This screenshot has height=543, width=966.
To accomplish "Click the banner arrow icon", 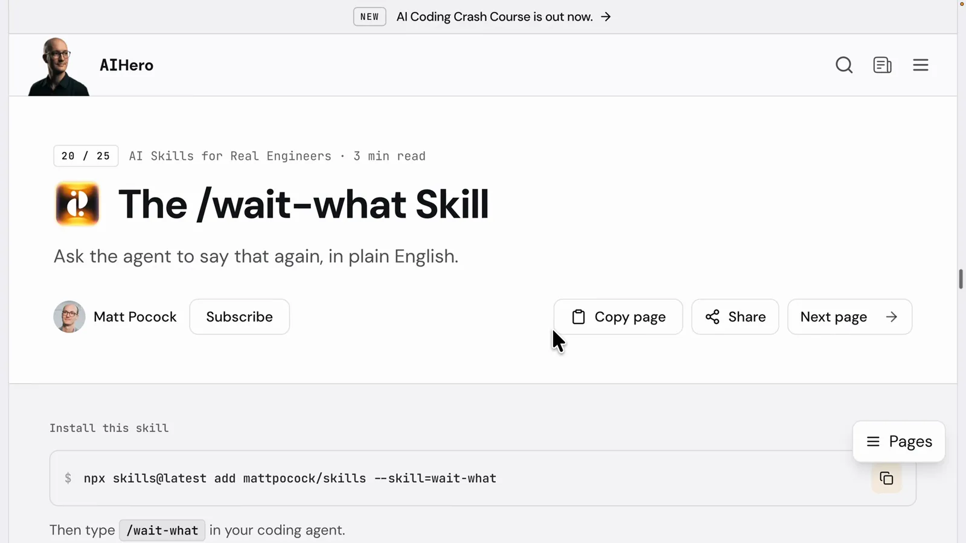I will tap(606, 17).
